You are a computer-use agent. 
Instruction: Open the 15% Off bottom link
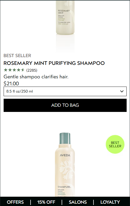tap(46, 202)
